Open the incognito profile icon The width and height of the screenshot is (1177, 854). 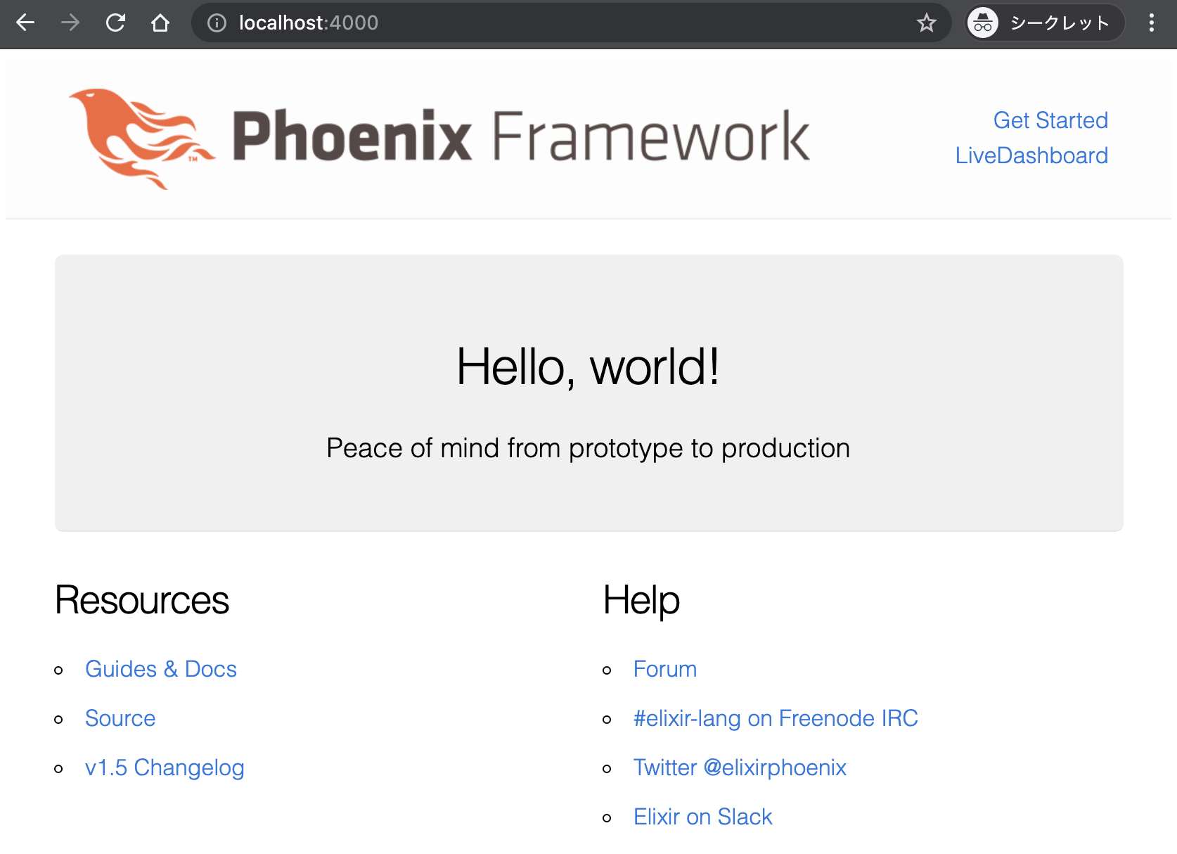tap(983, 23)
